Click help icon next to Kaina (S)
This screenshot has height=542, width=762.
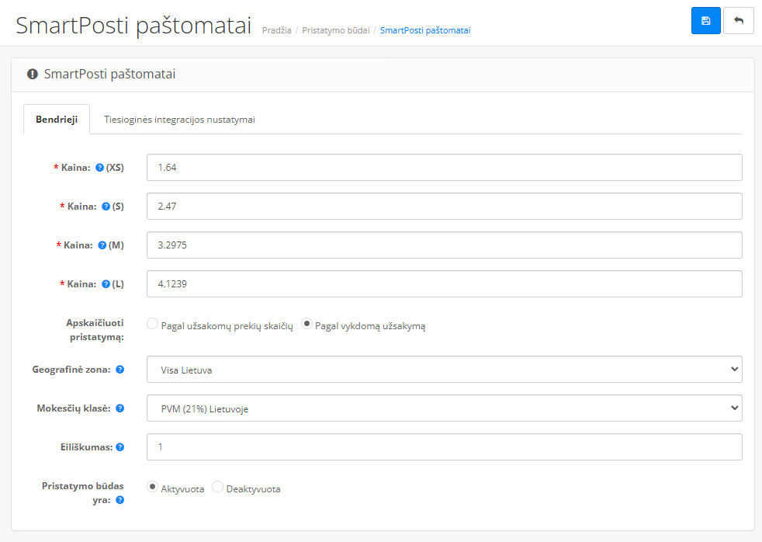106,207
